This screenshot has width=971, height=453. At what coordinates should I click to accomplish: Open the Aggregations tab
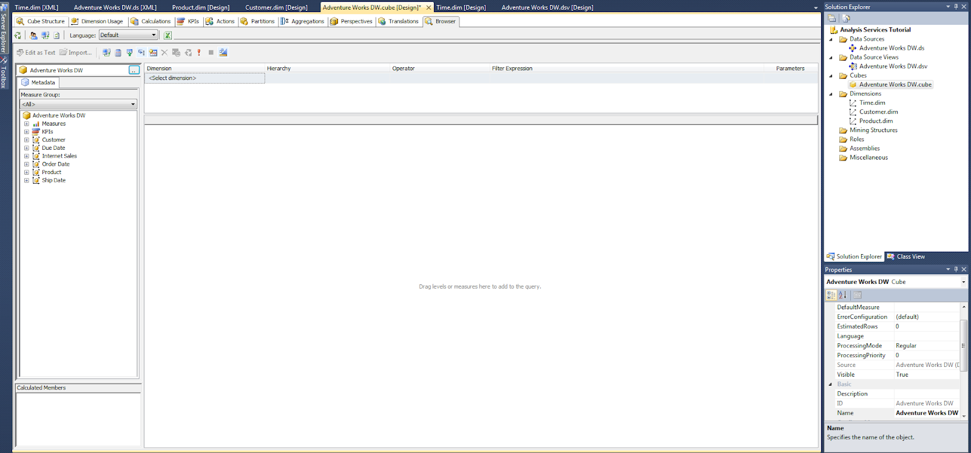[x=302, y=21]
